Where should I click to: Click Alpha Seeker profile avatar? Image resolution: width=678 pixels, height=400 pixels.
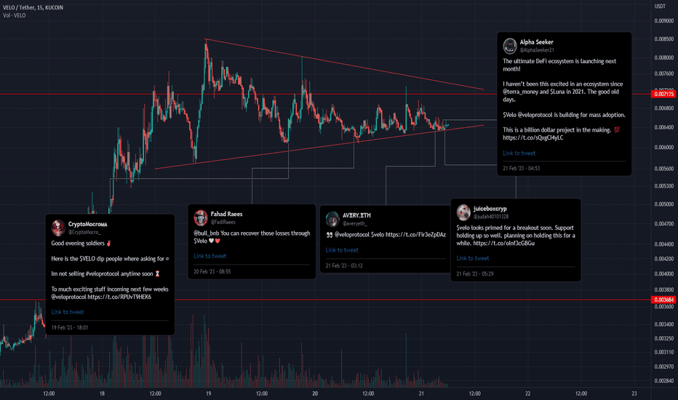pos(510,45)
